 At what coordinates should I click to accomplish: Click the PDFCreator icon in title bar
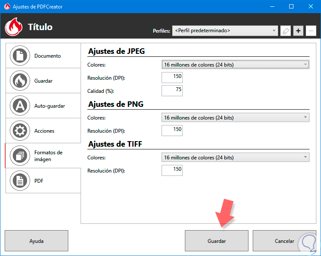tap(7, 6)
